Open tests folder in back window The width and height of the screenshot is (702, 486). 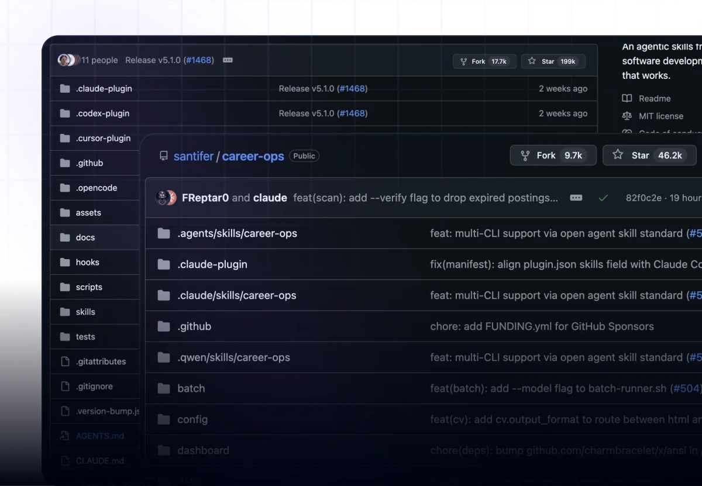pyautogui.click(x=85, y=337)
